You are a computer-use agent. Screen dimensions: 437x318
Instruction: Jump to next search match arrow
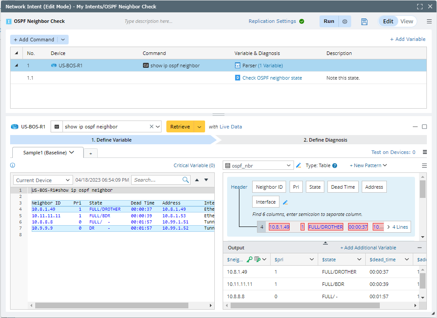[x=206, y=180]
